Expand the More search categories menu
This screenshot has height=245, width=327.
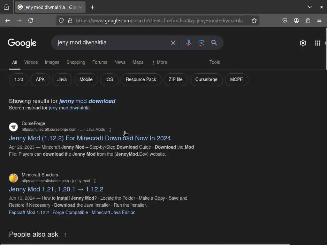pyautogui.click(x=160, y=62)
